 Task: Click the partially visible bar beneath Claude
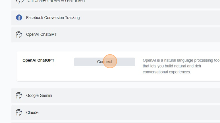[114, 122]
